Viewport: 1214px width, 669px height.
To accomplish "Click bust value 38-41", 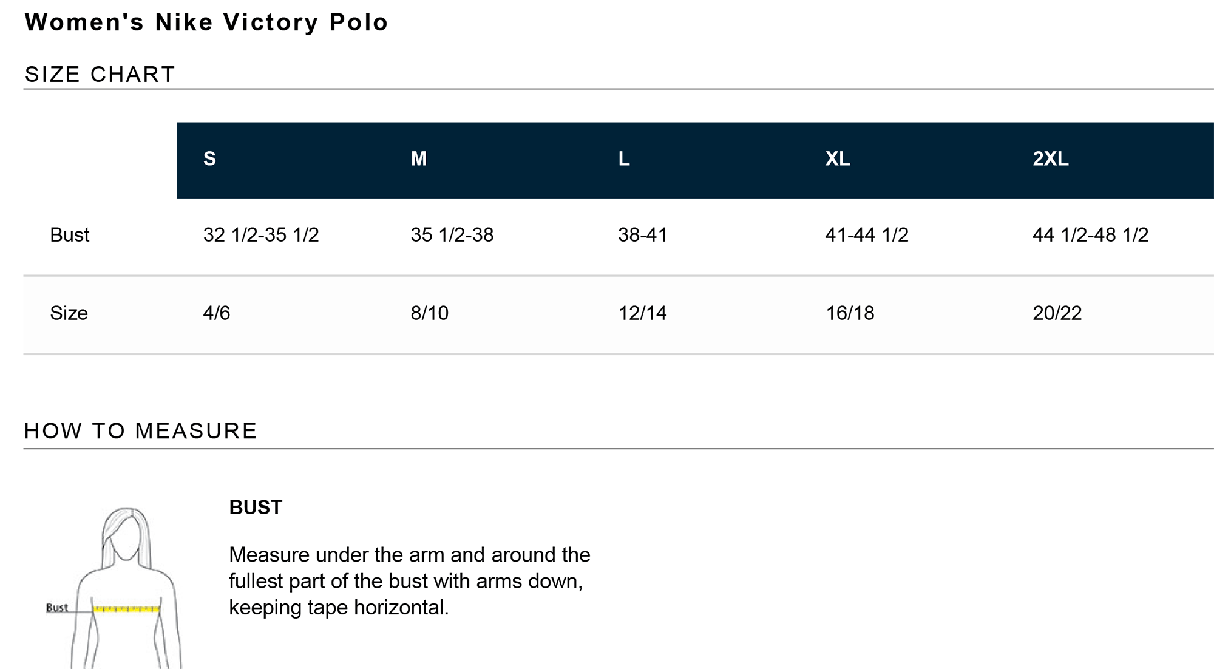I will pos(643,235).
